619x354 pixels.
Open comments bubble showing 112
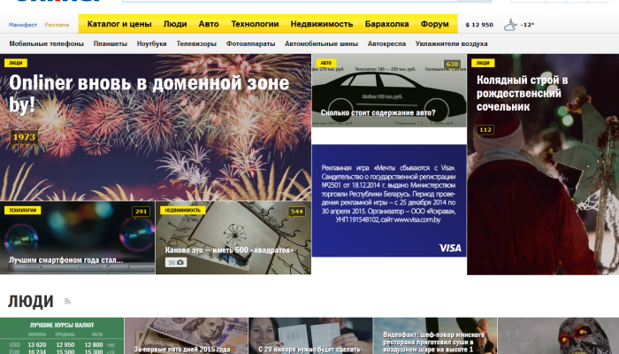coord(485,130)
